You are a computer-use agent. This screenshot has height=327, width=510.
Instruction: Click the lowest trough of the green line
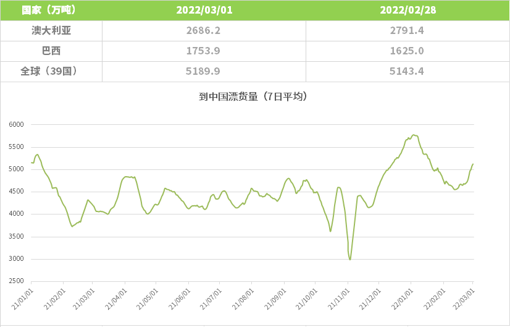tap(350, 260)
